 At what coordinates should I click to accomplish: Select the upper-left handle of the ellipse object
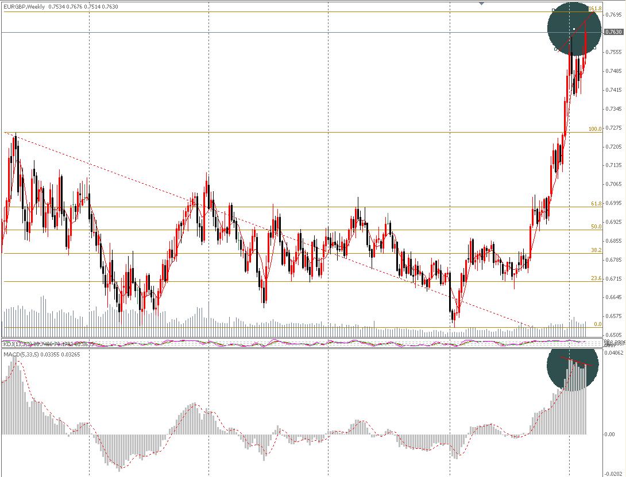(553, 10)
